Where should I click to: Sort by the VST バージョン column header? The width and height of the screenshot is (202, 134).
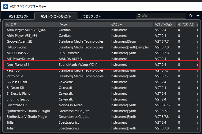pos(165,24)
